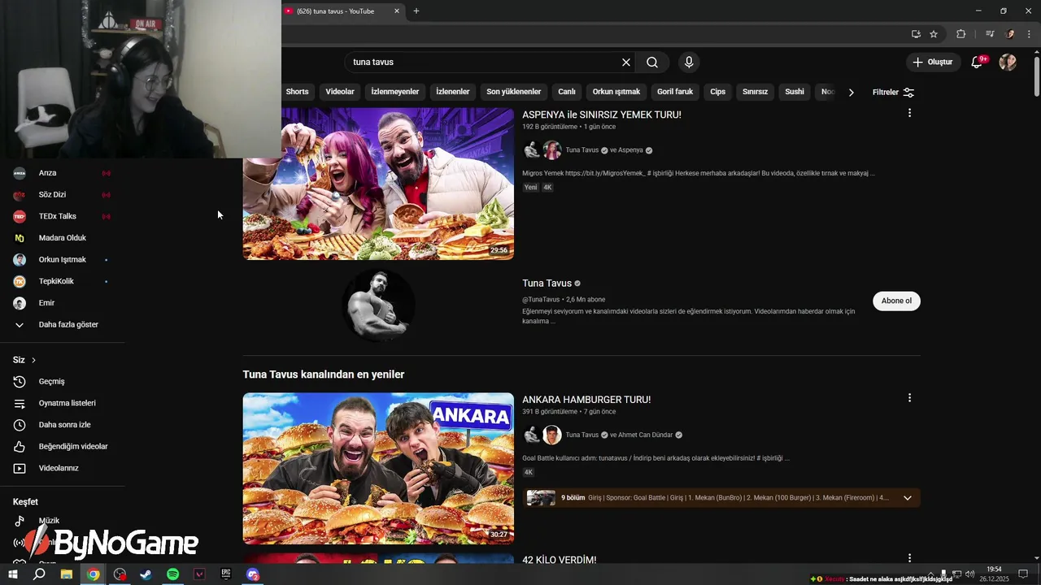Screen dimensions: 1041x585
Task: Select the Sınırsız filter chip
Action: [x=756, y=92]
